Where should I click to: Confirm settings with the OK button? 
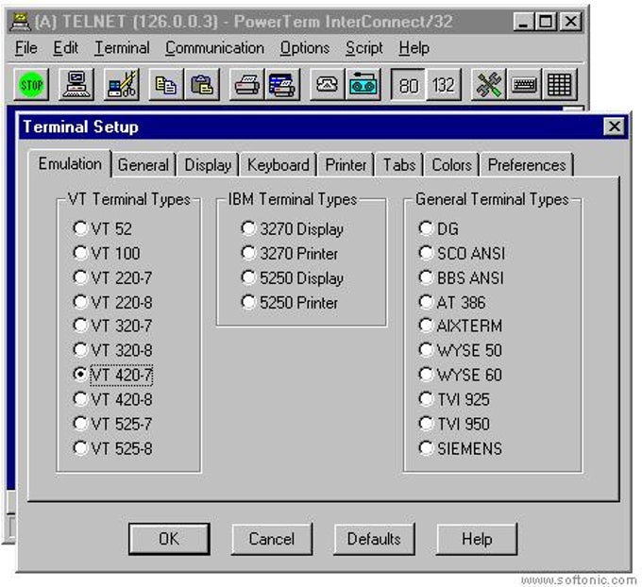(169, 539)
